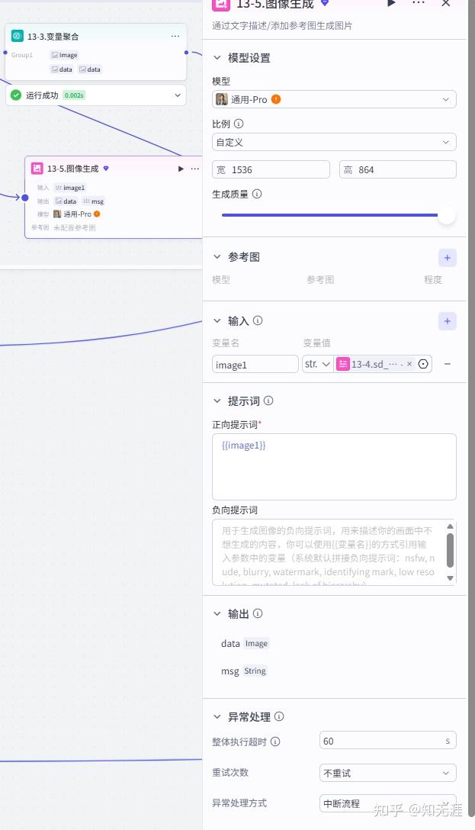Collapse the 异常处理 section

(x=217, y=717)
